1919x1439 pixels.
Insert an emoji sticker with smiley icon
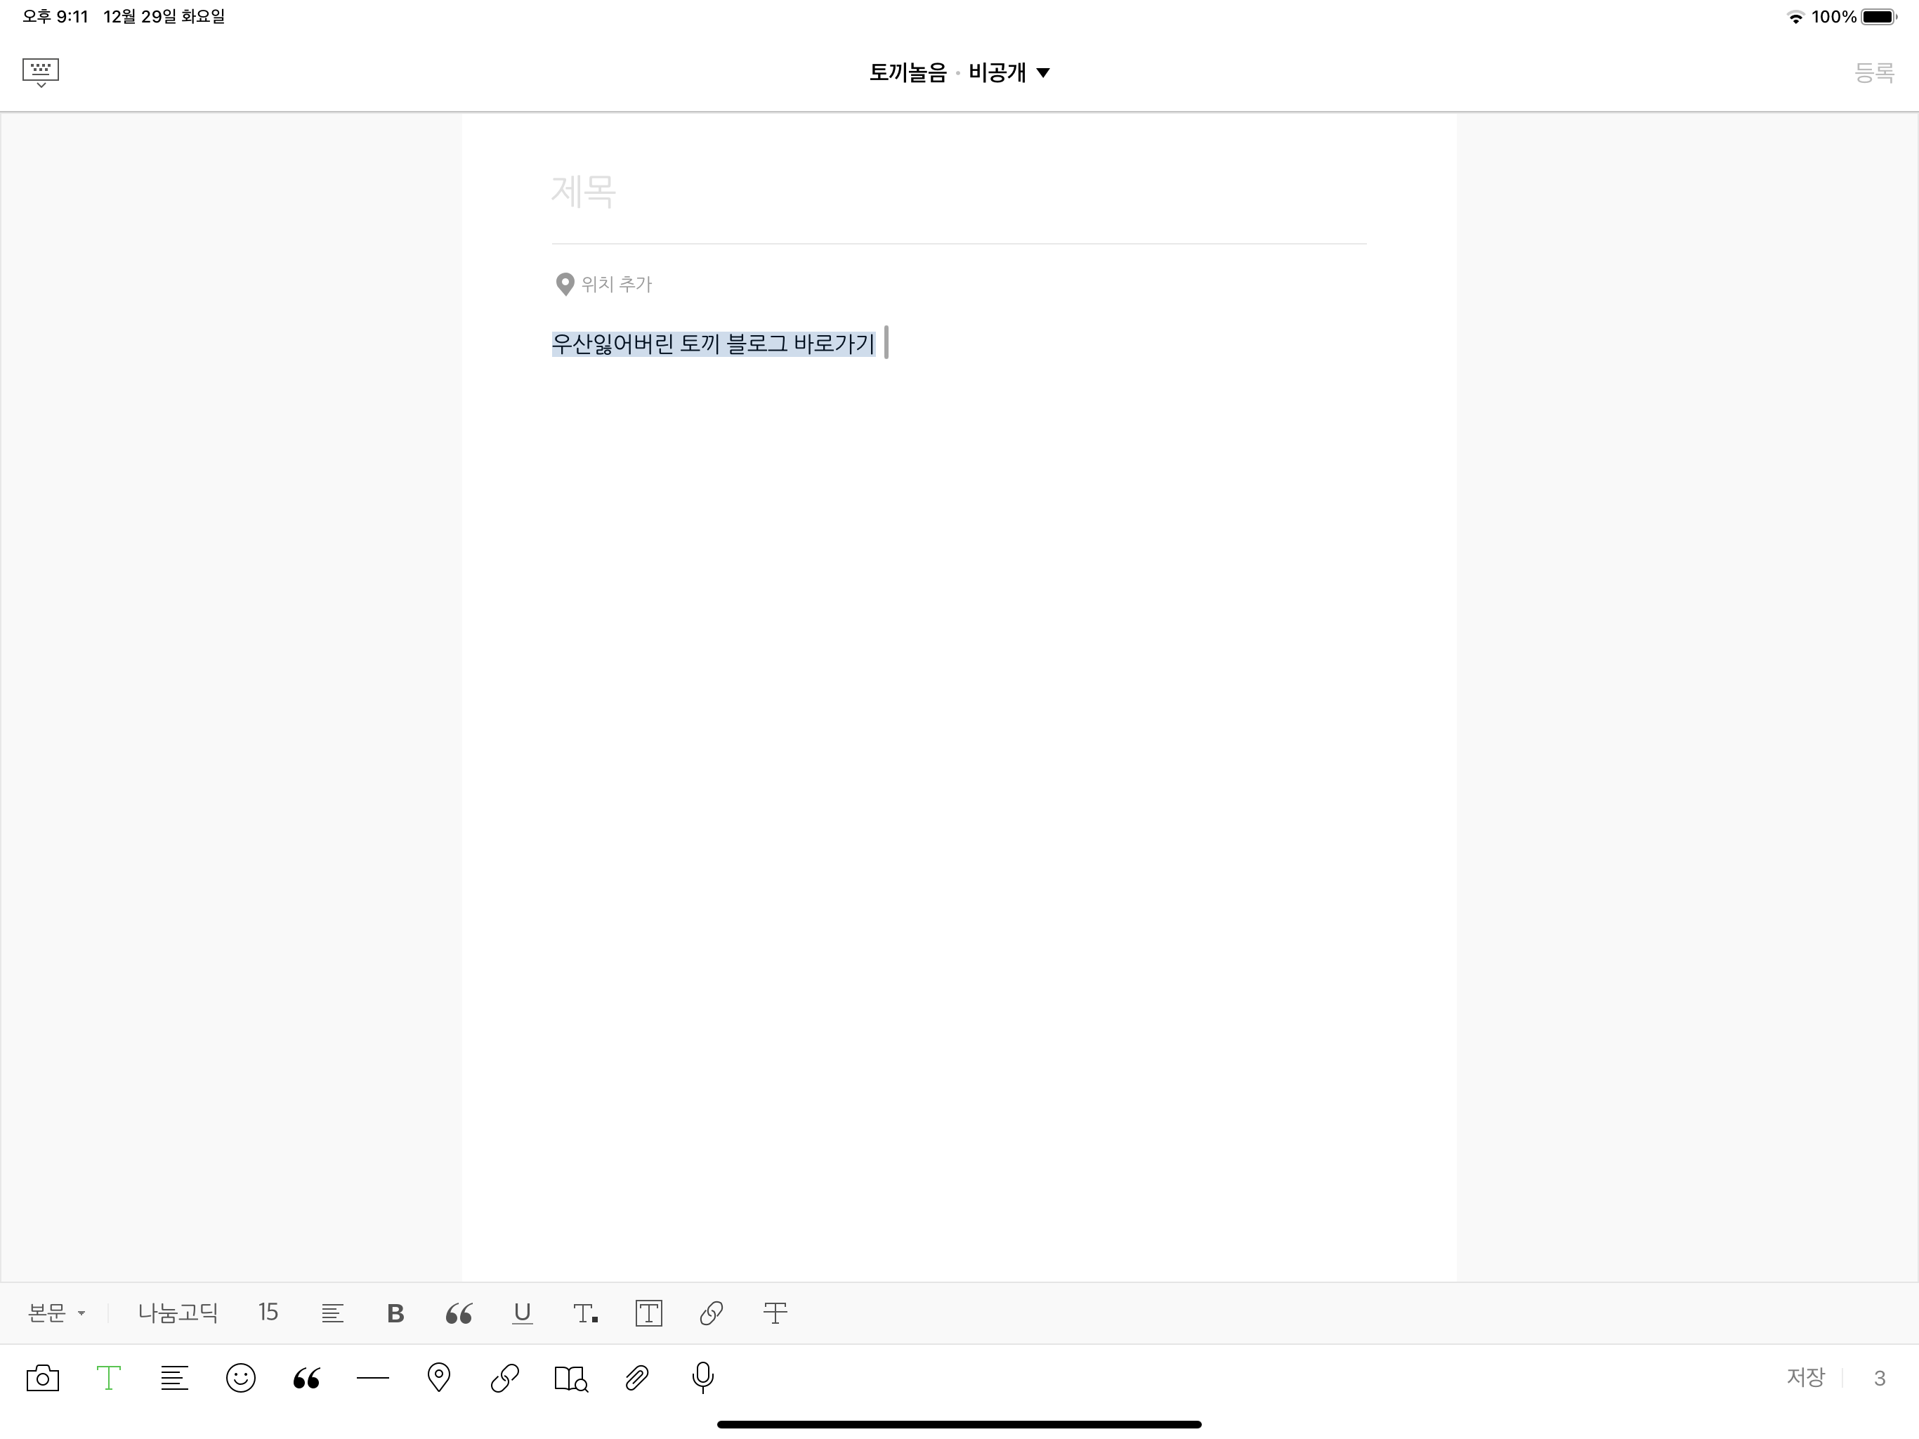pos(240,1379)
